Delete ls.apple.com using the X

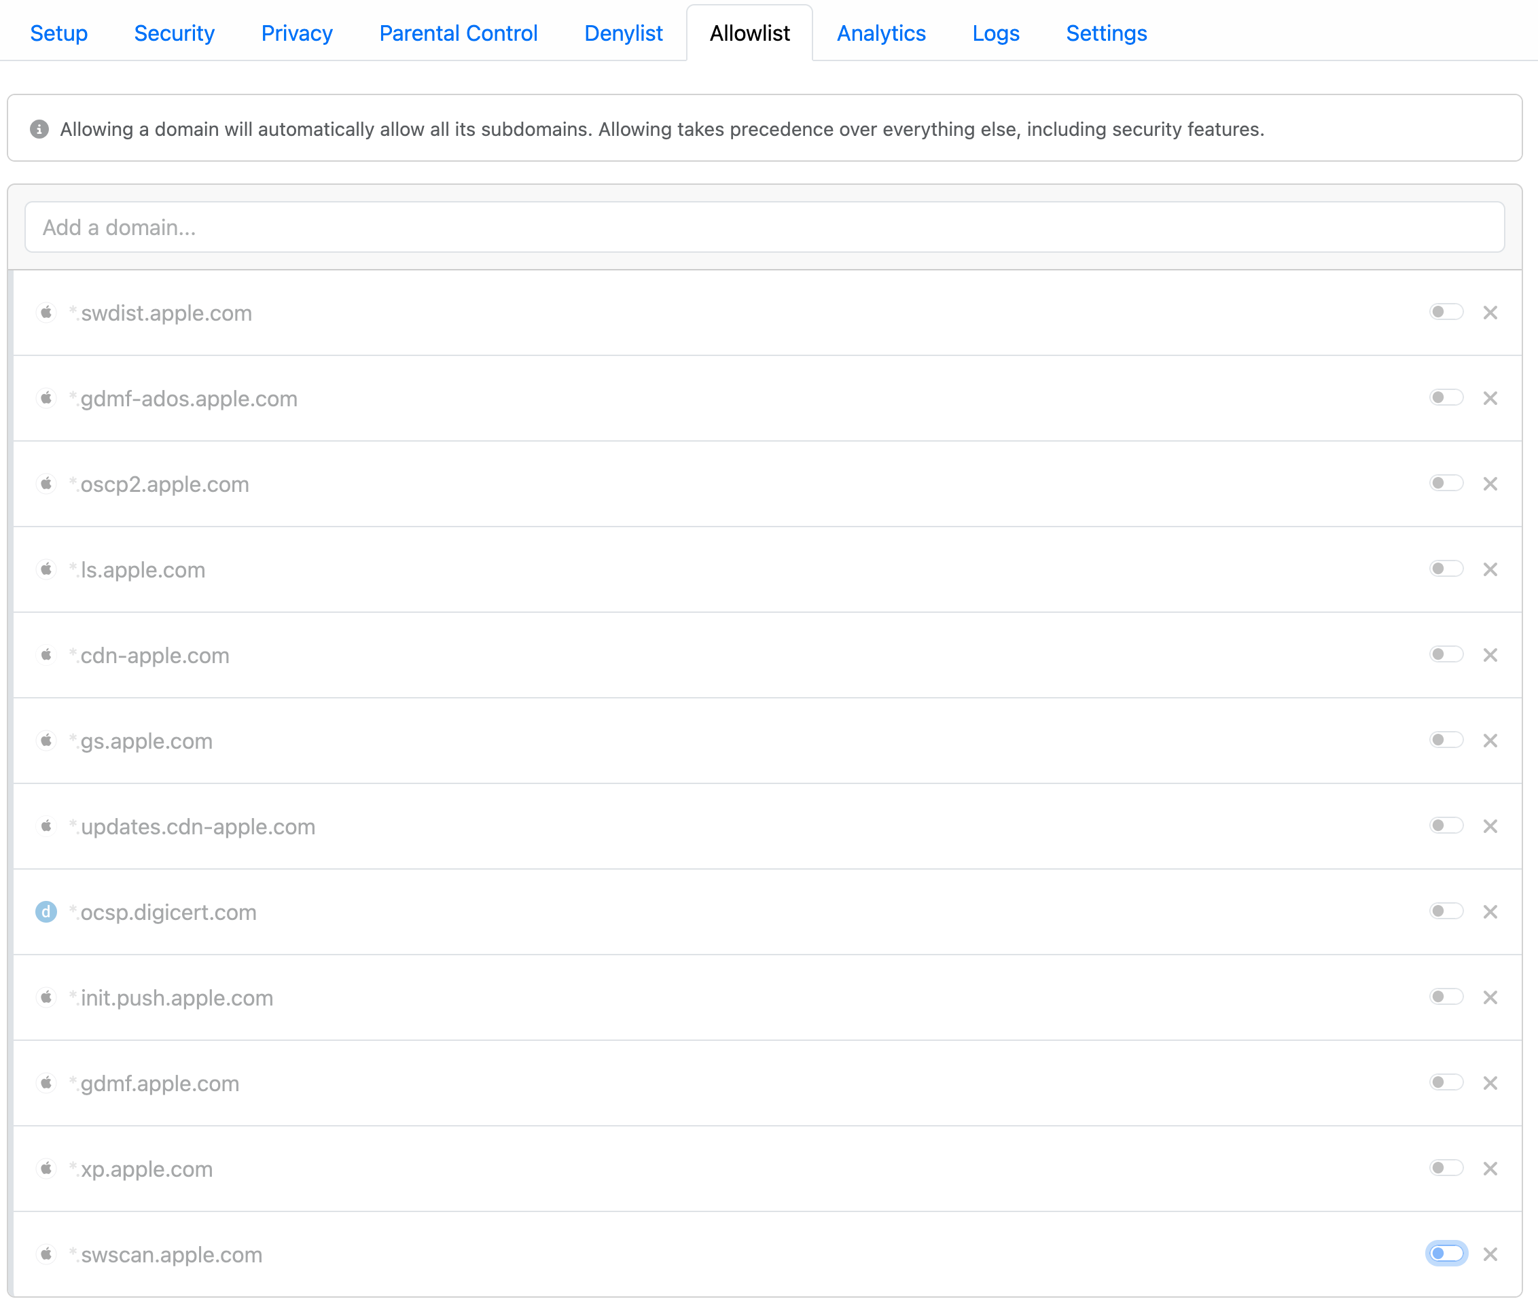point(1490,569)
